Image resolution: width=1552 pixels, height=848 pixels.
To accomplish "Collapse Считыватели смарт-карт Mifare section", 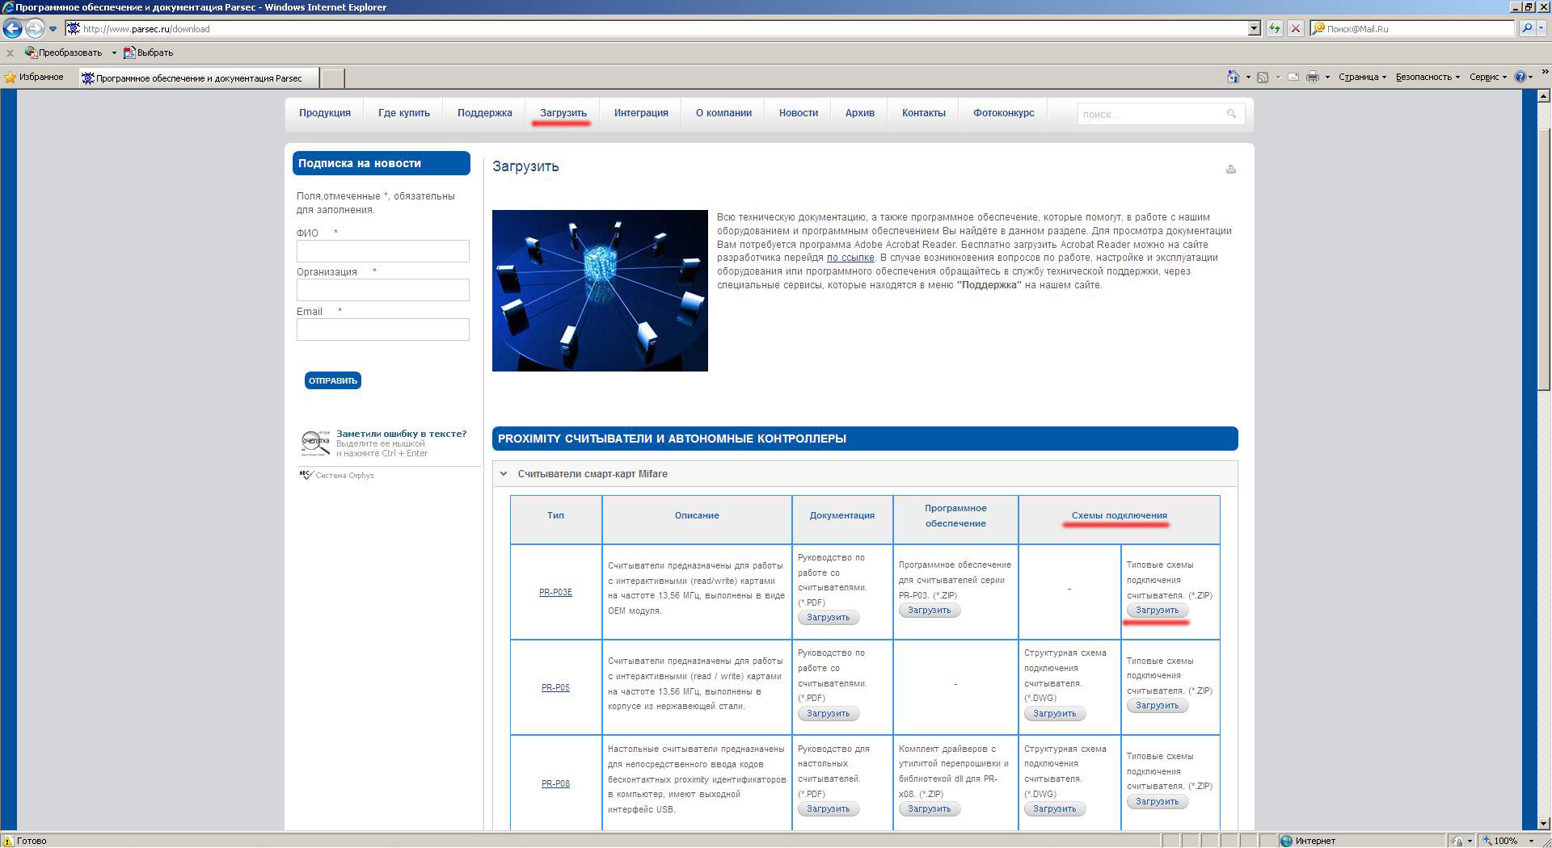I will 865,474.
